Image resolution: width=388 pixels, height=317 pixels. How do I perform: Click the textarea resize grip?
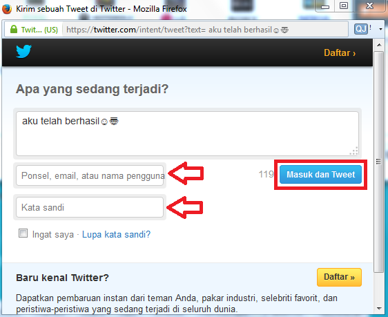point(354,151)
